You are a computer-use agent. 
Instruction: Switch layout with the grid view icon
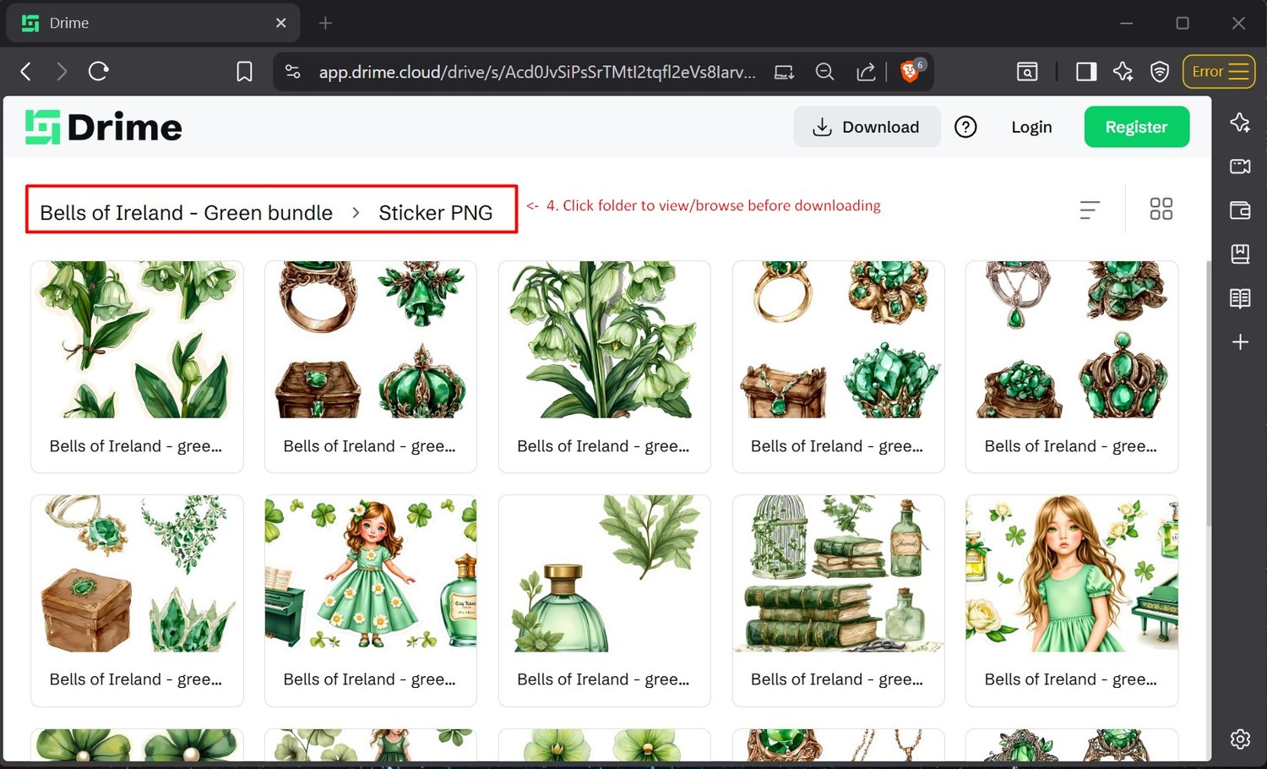[x=1161, y=209]
